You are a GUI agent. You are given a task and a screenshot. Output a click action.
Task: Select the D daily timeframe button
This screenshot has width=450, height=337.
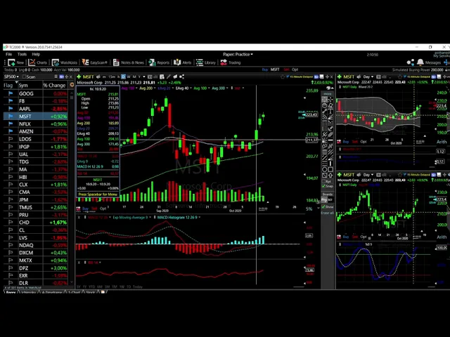coord(123,77)
